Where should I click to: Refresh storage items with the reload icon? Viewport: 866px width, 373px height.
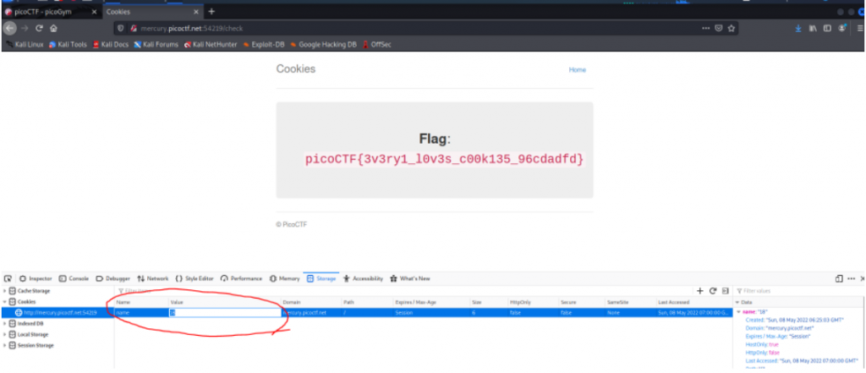click(713, 291)
